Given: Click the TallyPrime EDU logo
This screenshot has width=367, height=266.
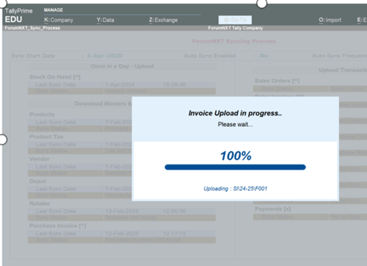Looking at the screenshot, I should pos(19,16).
